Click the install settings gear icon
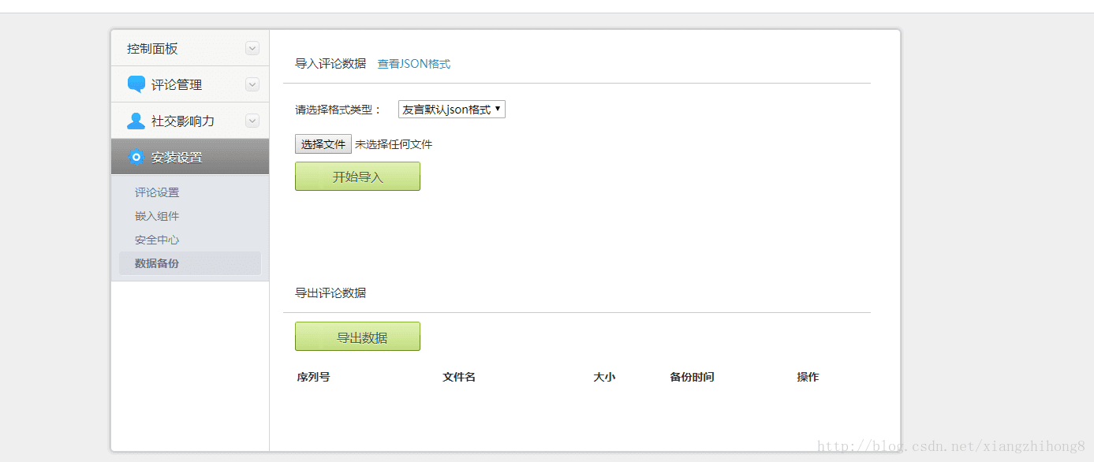Screen dimensions: 1094x462 pos(136,157)
